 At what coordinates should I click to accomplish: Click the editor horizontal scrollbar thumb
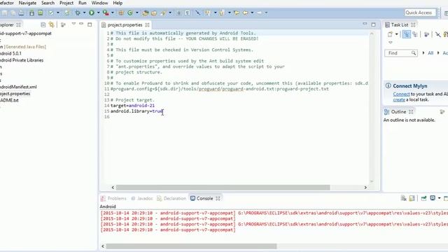223,188
